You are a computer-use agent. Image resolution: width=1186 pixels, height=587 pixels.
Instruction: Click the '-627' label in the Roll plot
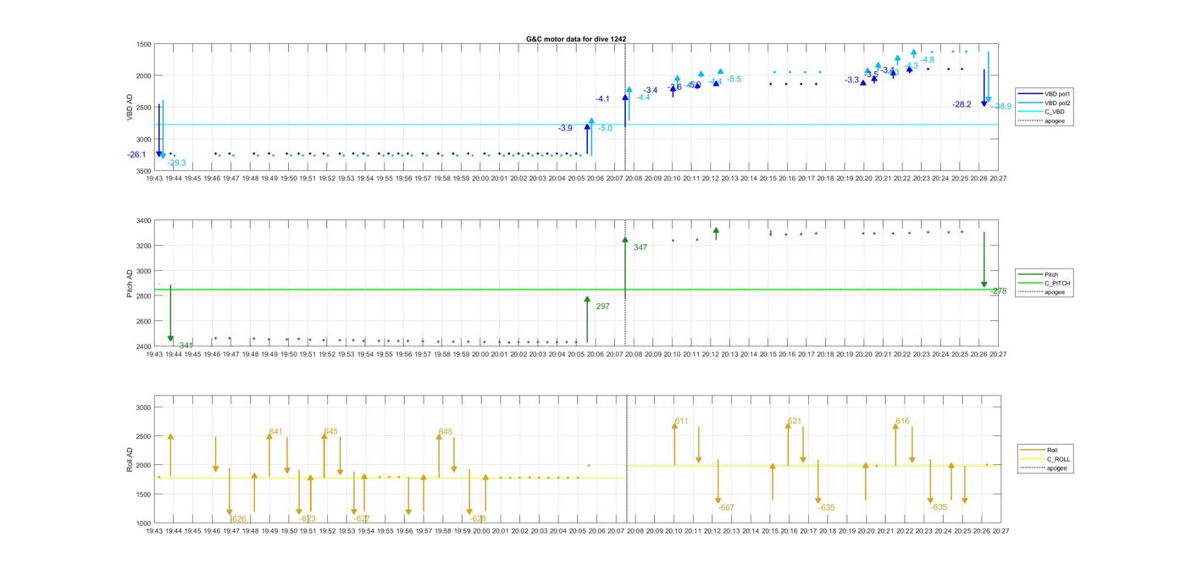pos(362,518)
